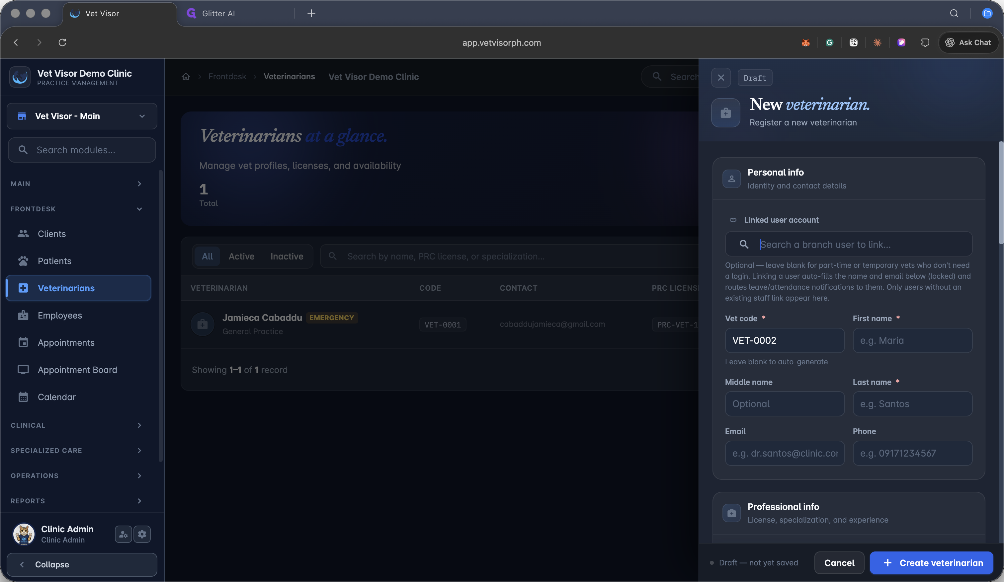
Task: Go back with the browser back arrow
Action: 16,42
